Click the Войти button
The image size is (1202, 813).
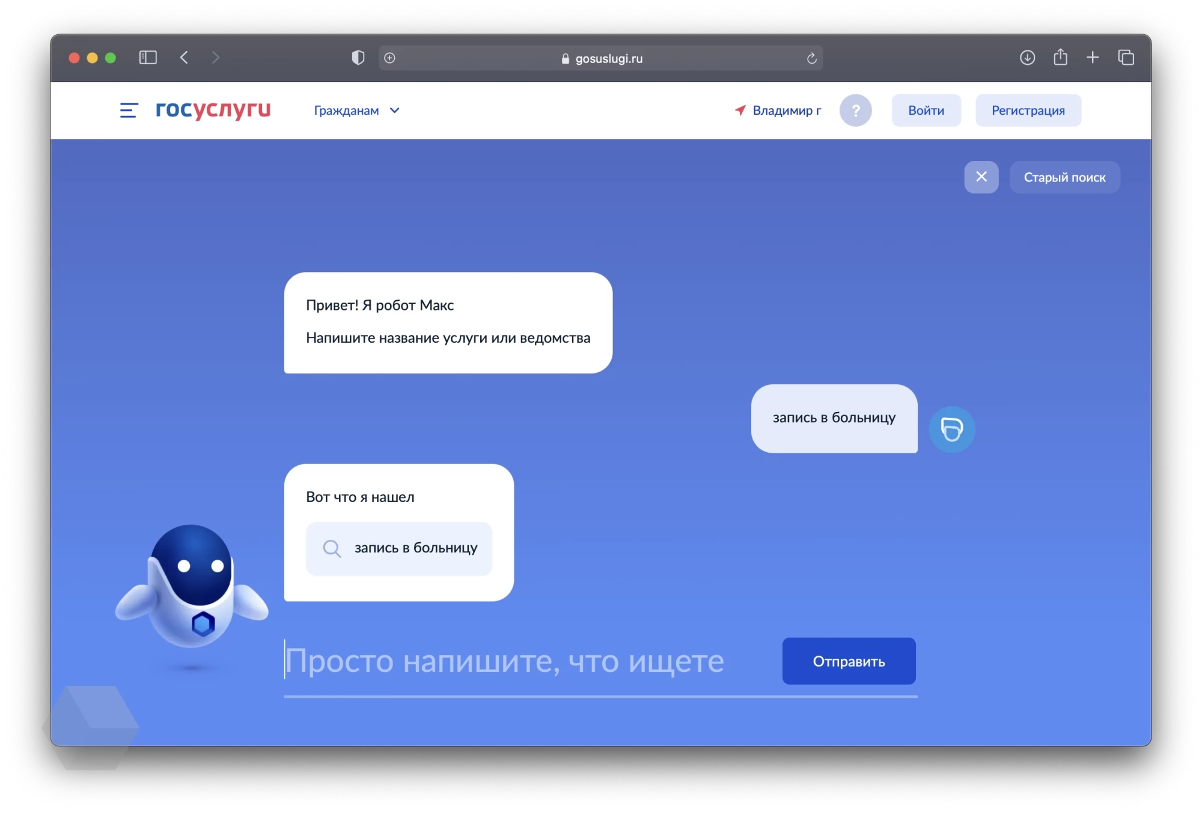pos(926,110)
